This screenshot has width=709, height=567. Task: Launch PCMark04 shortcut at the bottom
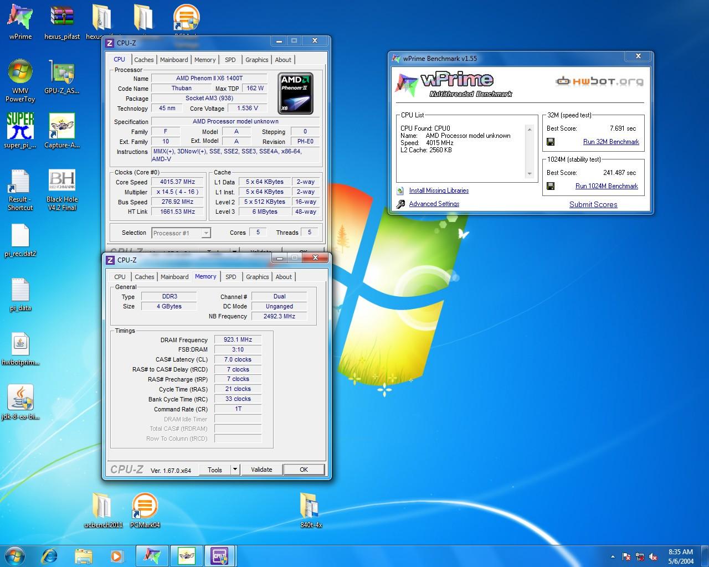[145, 510]
